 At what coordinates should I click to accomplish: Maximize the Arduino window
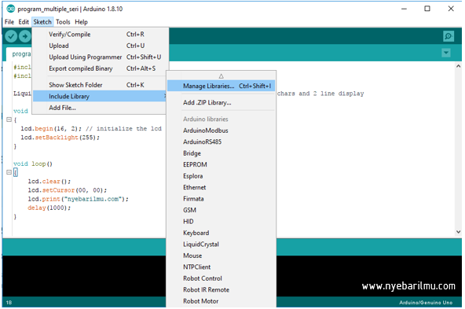[x=427, y=9]
